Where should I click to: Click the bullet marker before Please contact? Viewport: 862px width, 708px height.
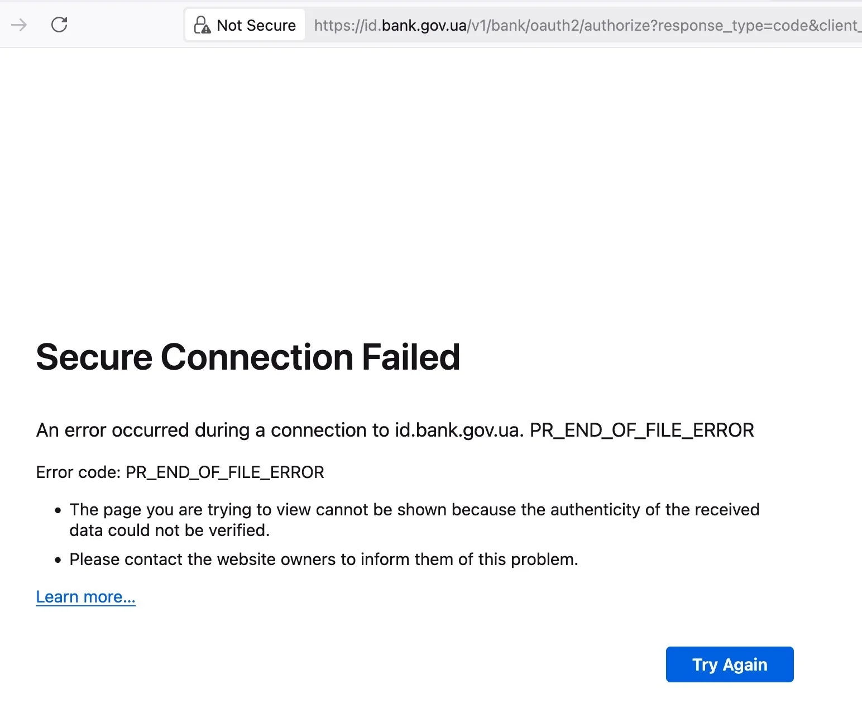(x=58, y=560)
